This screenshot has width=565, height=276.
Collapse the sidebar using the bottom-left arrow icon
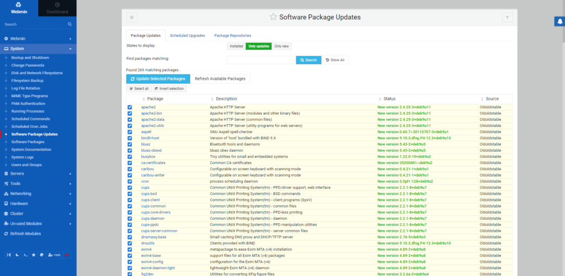click(x=9, y=254)
